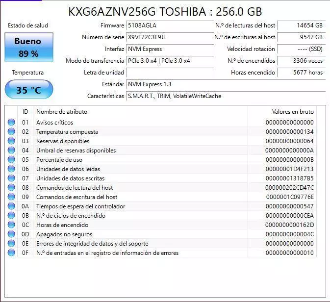Click the Temperatura label above 35 °C
Screen dimensions: 330x302
pyautogui.click(x=28, y=73)
